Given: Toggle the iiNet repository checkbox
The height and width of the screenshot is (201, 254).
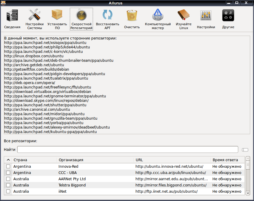Looking at the screenshot, I should tap(8, 191).
